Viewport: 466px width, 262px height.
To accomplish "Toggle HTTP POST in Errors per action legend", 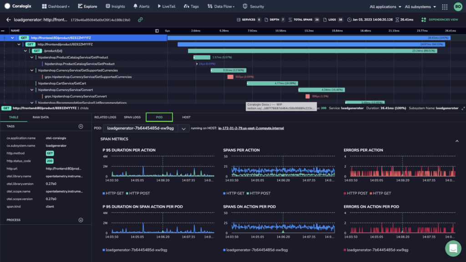I will tap(355, 193).
